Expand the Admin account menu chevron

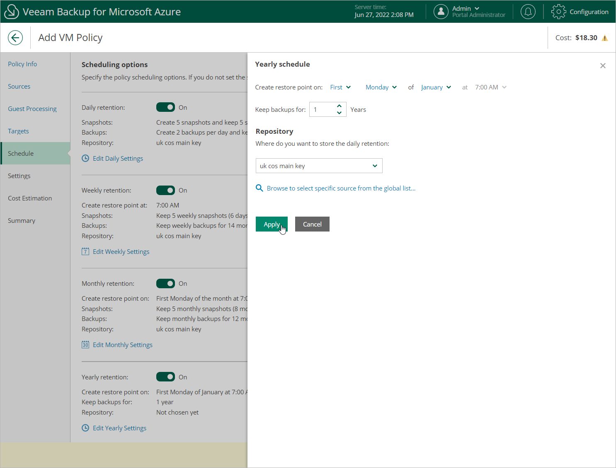[x=477, y=8]
